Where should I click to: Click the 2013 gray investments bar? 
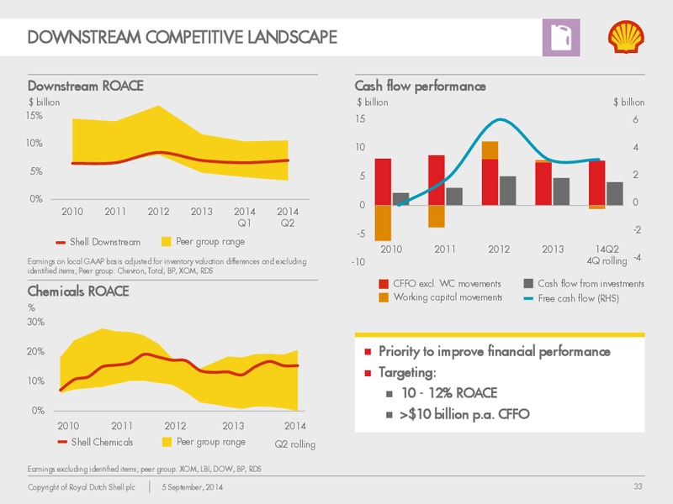pyautogui.click(x=561, y=192)
